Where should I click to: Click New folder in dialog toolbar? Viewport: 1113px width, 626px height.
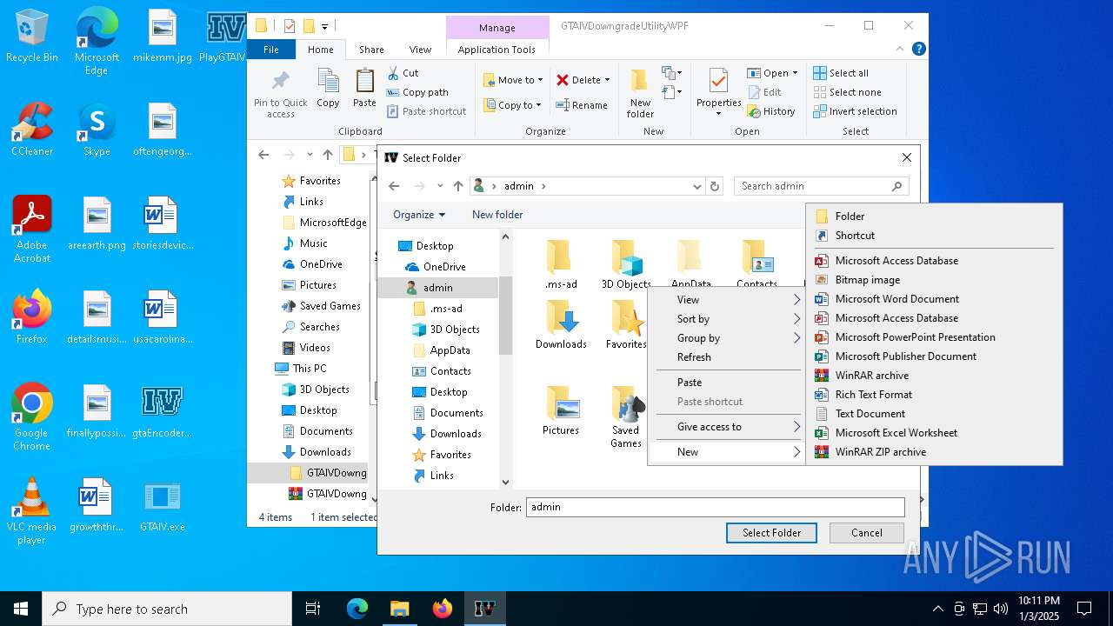click(497, 215)
